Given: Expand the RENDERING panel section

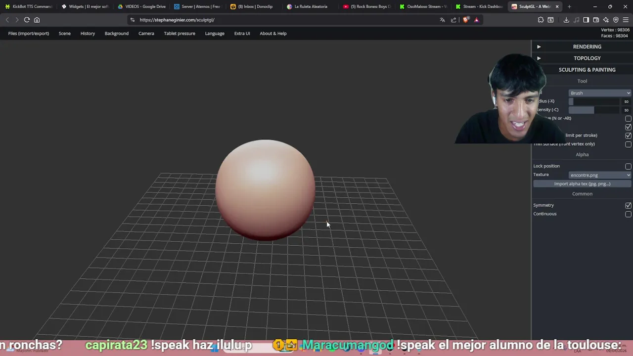Looking at the screenshot, I should coord(582,46).
